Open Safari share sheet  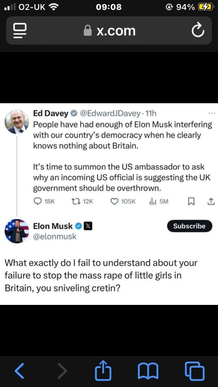tap(103, 371)
